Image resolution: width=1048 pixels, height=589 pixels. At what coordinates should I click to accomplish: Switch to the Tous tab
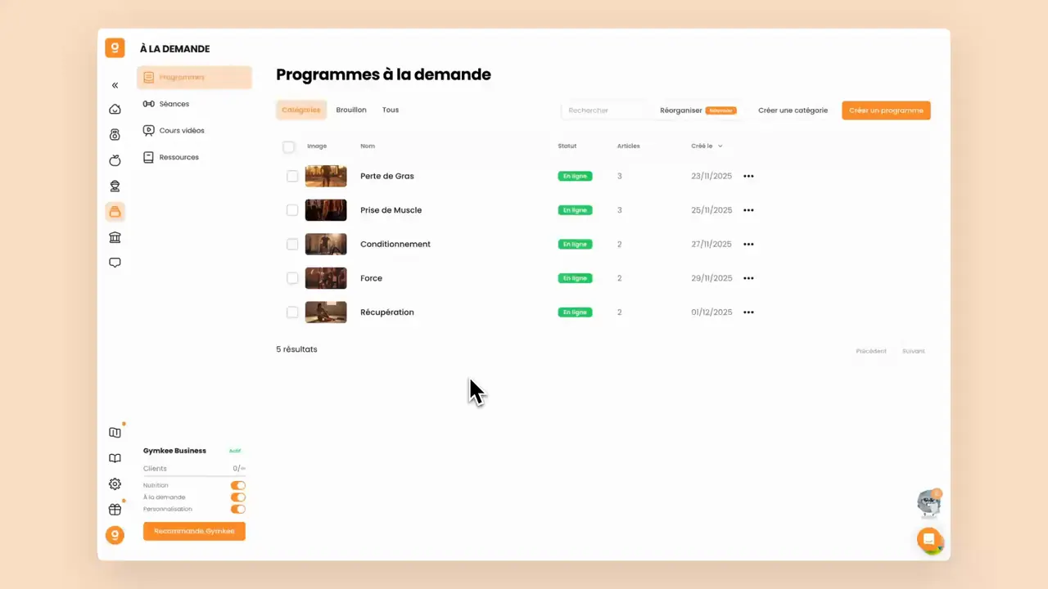(391, 110)
